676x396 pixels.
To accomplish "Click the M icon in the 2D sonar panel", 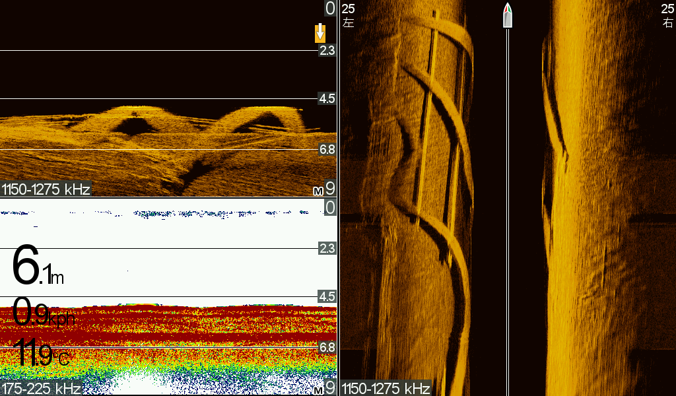I will (x=318, y=389).
